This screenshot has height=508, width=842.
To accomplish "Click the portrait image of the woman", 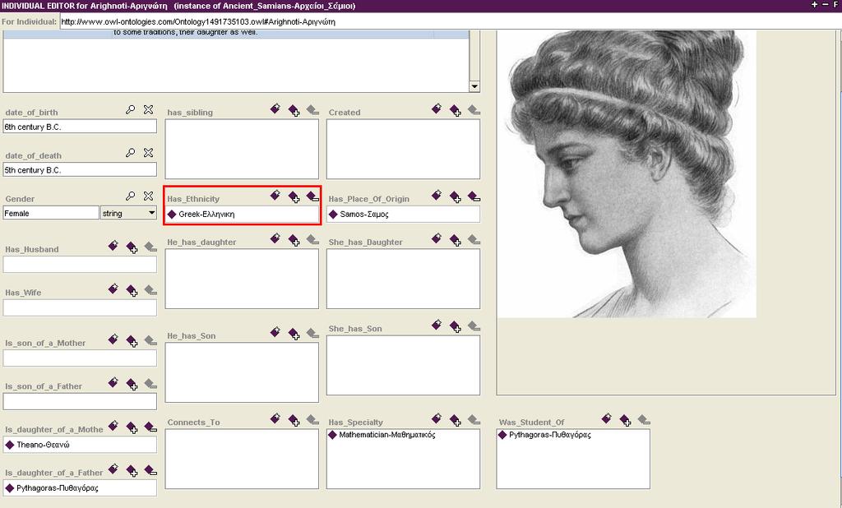I will [x=627, y=173].
